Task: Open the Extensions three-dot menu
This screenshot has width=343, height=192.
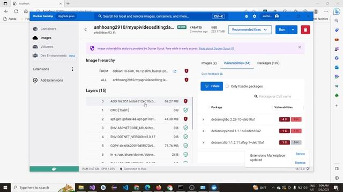Action: click(x=72, y=69)
